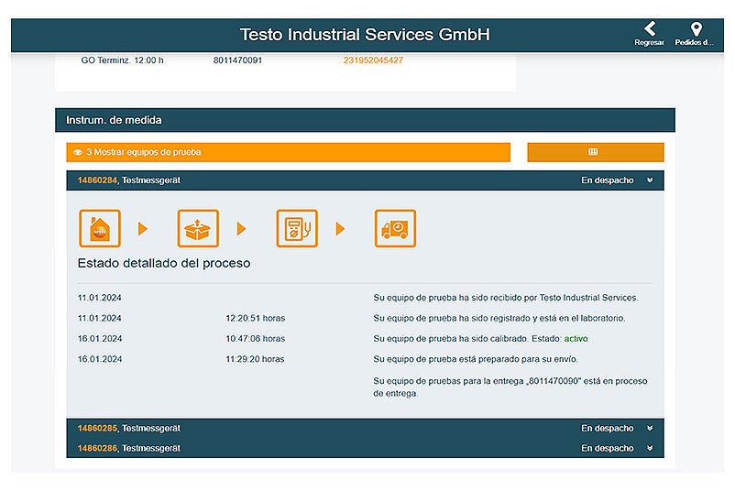The width and height of the screenshot is (735, 491).
Task: Select the unpacking box stage icon
Action: point(198,228)
